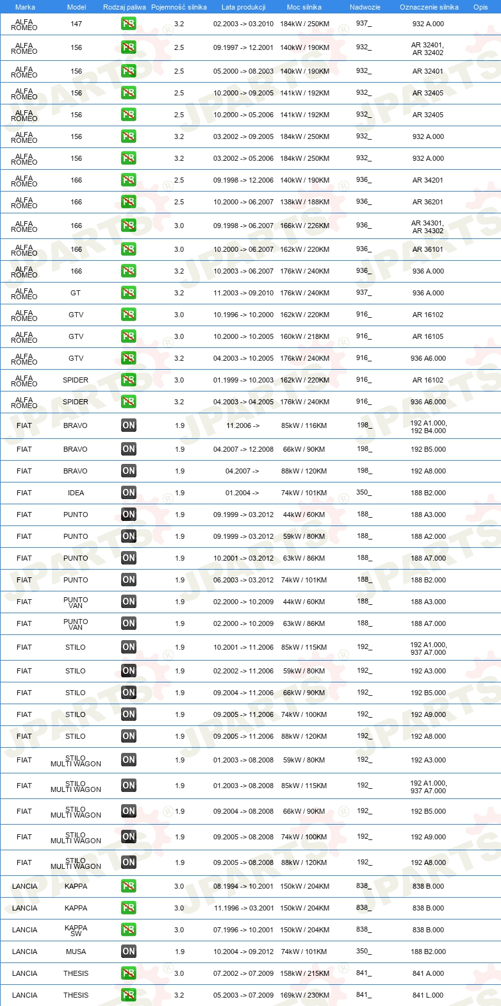Select engine code 841 A.000
Viewport: 501px width, 1006px height.
pos(428,973)
